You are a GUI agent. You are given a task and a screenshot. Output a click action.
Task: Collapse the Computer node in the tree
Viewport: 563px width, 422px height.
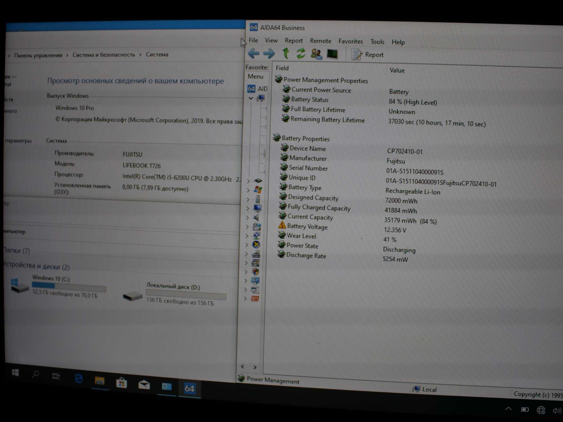point(251,98)
